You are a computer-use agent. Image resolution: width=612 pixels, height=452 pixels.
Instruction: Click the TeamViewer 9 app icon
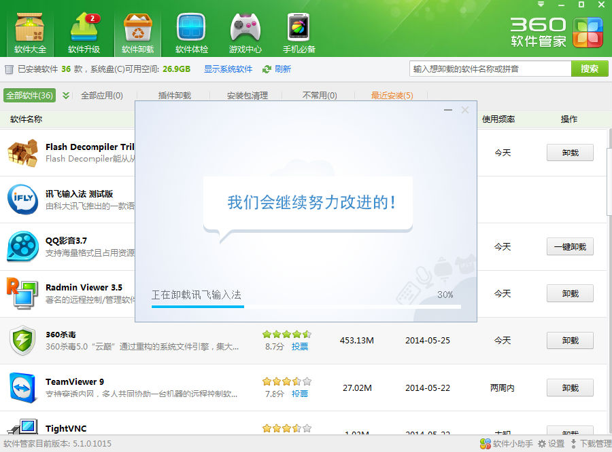22,388
